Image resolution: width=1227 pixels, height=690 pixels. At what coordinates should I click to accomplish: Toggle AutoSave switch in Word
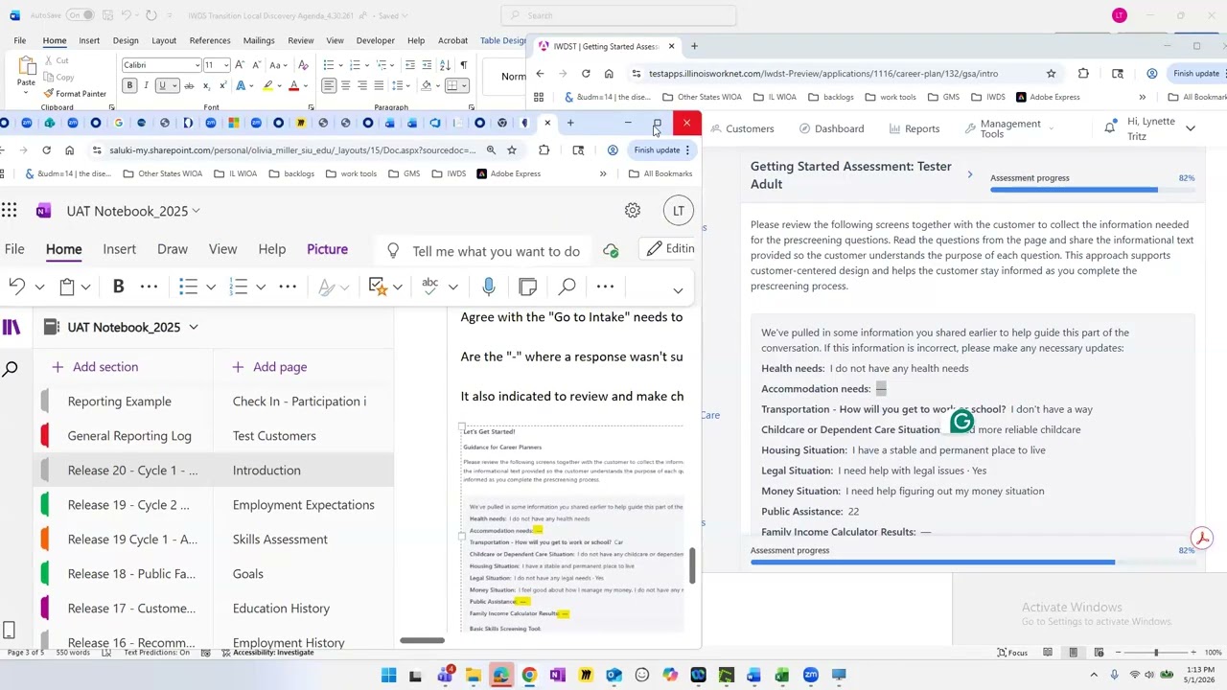81,15
